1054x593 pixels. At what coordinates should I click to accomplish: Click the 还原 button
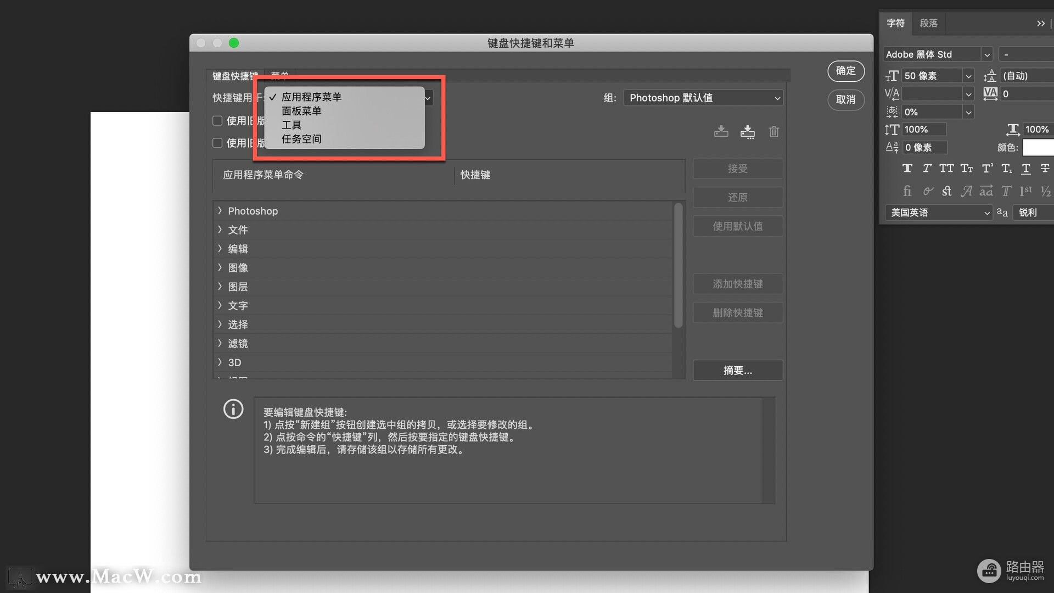738,198
